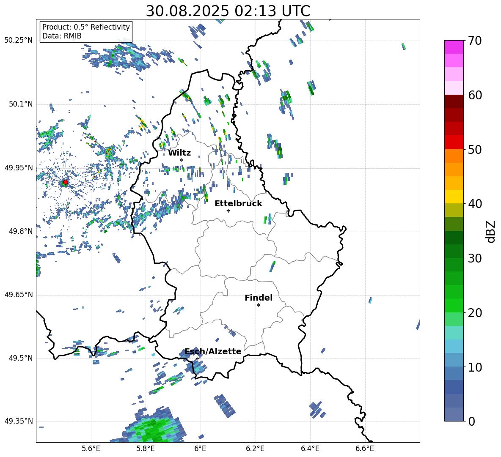
Task: Click the 6.6°E longitude label
Action: (x=365, y=449)
